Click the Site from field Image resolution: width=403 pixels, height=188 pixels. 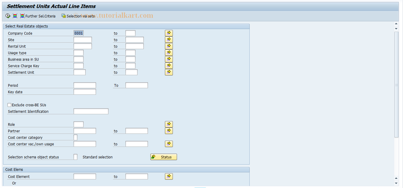(x=83, y=40)
